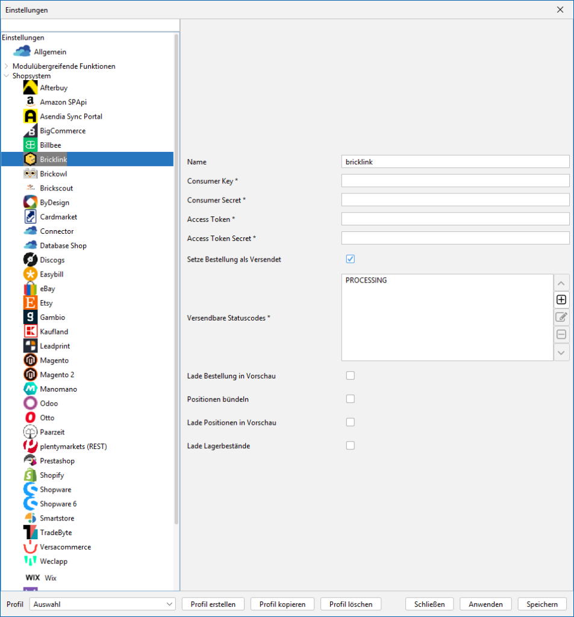Image resolution: width=574 pixels, height=617 pixels.
Task: Click the Shopify bag icon
Action: (x=30, y=475)
